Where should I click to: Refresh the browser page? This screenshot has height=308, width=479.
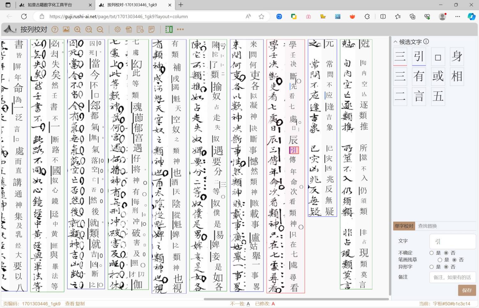24,17
